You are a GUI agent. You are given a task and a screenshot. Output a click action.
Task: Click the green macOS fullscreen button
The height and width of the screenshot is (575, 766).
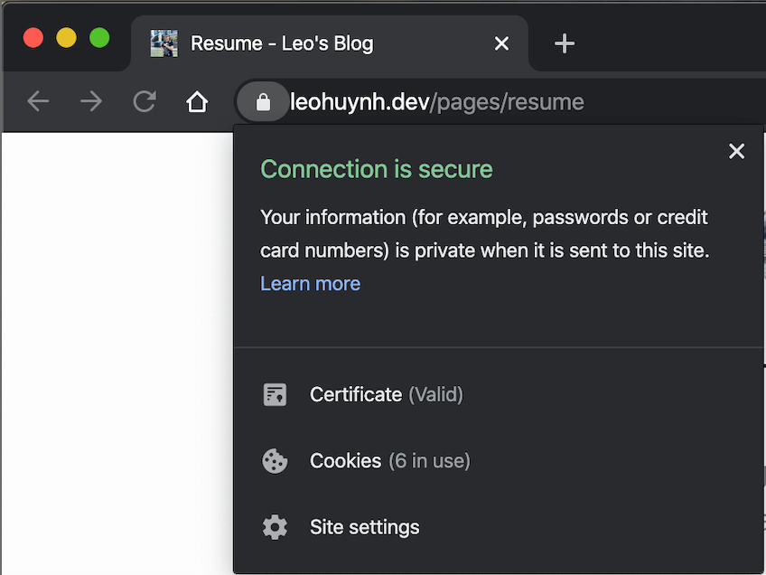click(99, 38)
